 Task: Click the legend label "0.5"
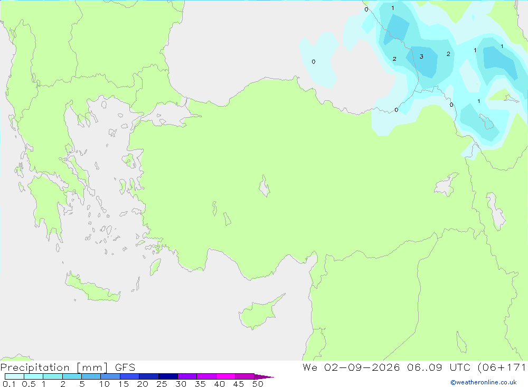point(29,384)
